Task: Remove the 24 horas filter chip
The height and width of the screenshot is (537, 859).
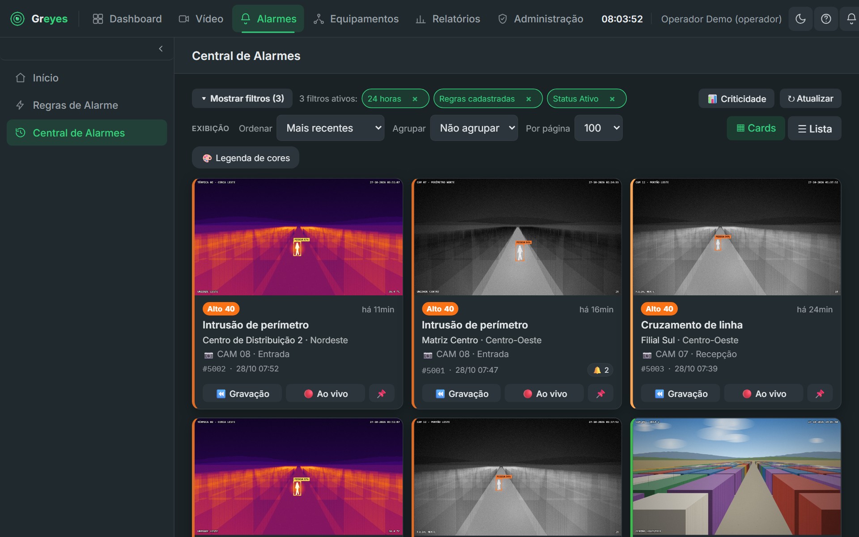Action: coord(415,99)
